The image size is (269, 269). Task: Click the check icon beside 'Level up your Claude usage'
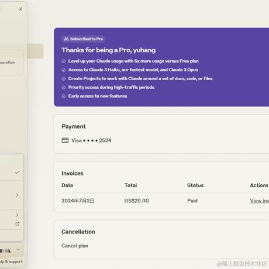click(x=64, y=61)
